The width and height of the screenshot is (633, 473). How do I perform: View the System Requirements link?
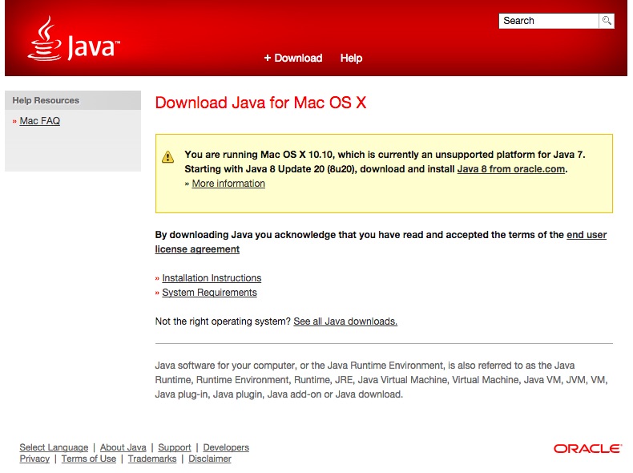pyautogui.click(x=209, y=293)
